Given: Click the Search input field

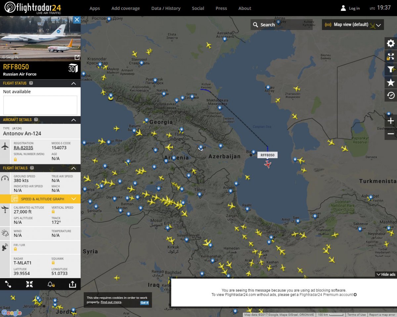Looking at the screenshot, I should (x=281, y=25).
